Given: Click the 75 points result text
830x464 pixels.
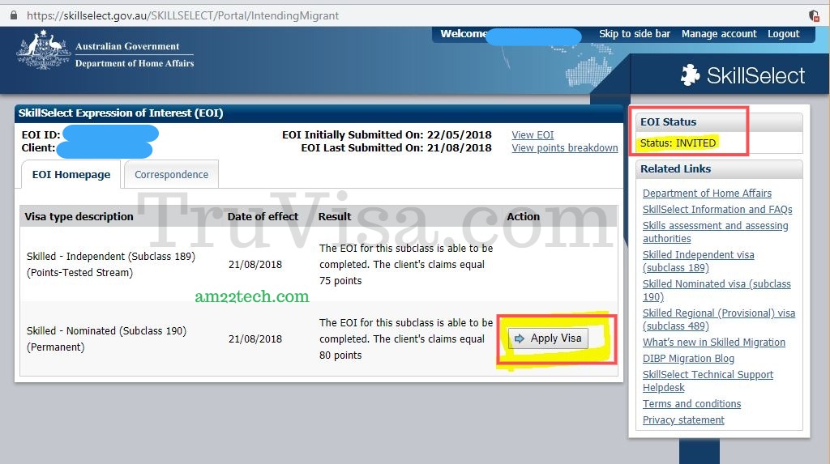Looking at the screenshot, I should click(340, 281).
